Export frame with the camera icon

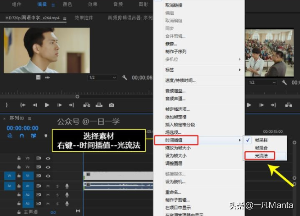point(111,105)
